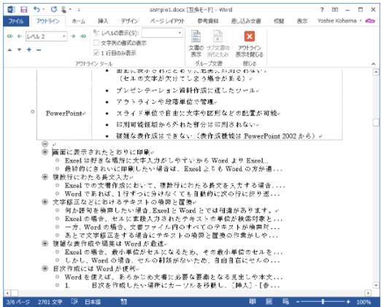This screenshot has width=381, height=307.
Task: Switch to the デザイン tab
Action: tap(129, 21)
